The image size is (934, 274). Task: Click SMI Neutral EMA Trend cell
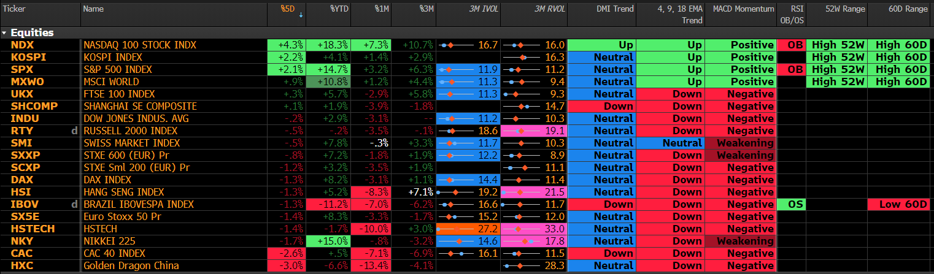point(670,143)
